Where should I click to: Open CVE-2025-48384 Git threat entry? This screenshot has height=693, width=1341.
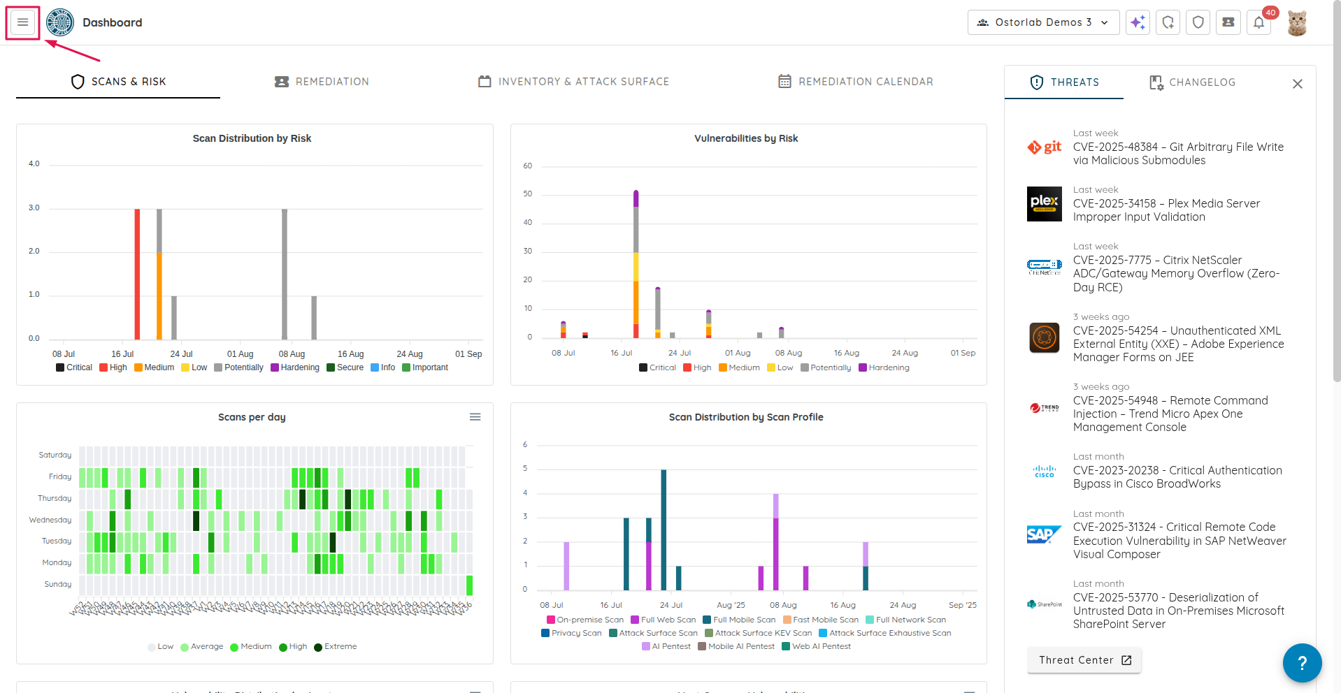1177,153
